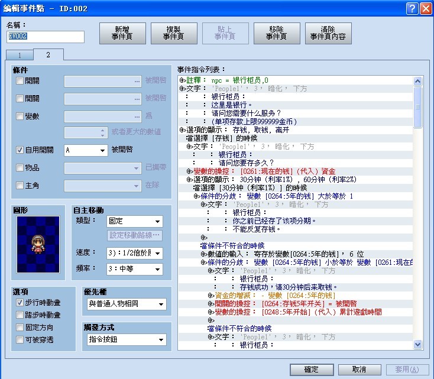Confirm with the 確定 button
The height and width of the screenshot is (379, 434).
312,370
